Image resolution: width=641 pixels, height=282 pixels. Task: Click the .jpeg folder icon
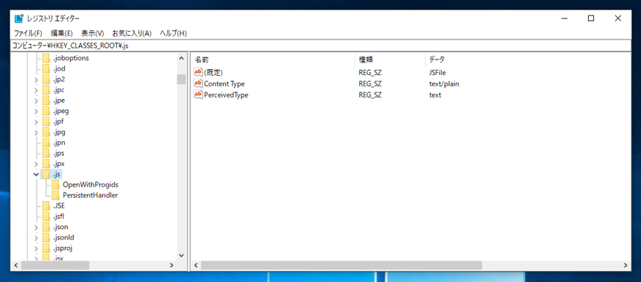click(x=45, y=111)
